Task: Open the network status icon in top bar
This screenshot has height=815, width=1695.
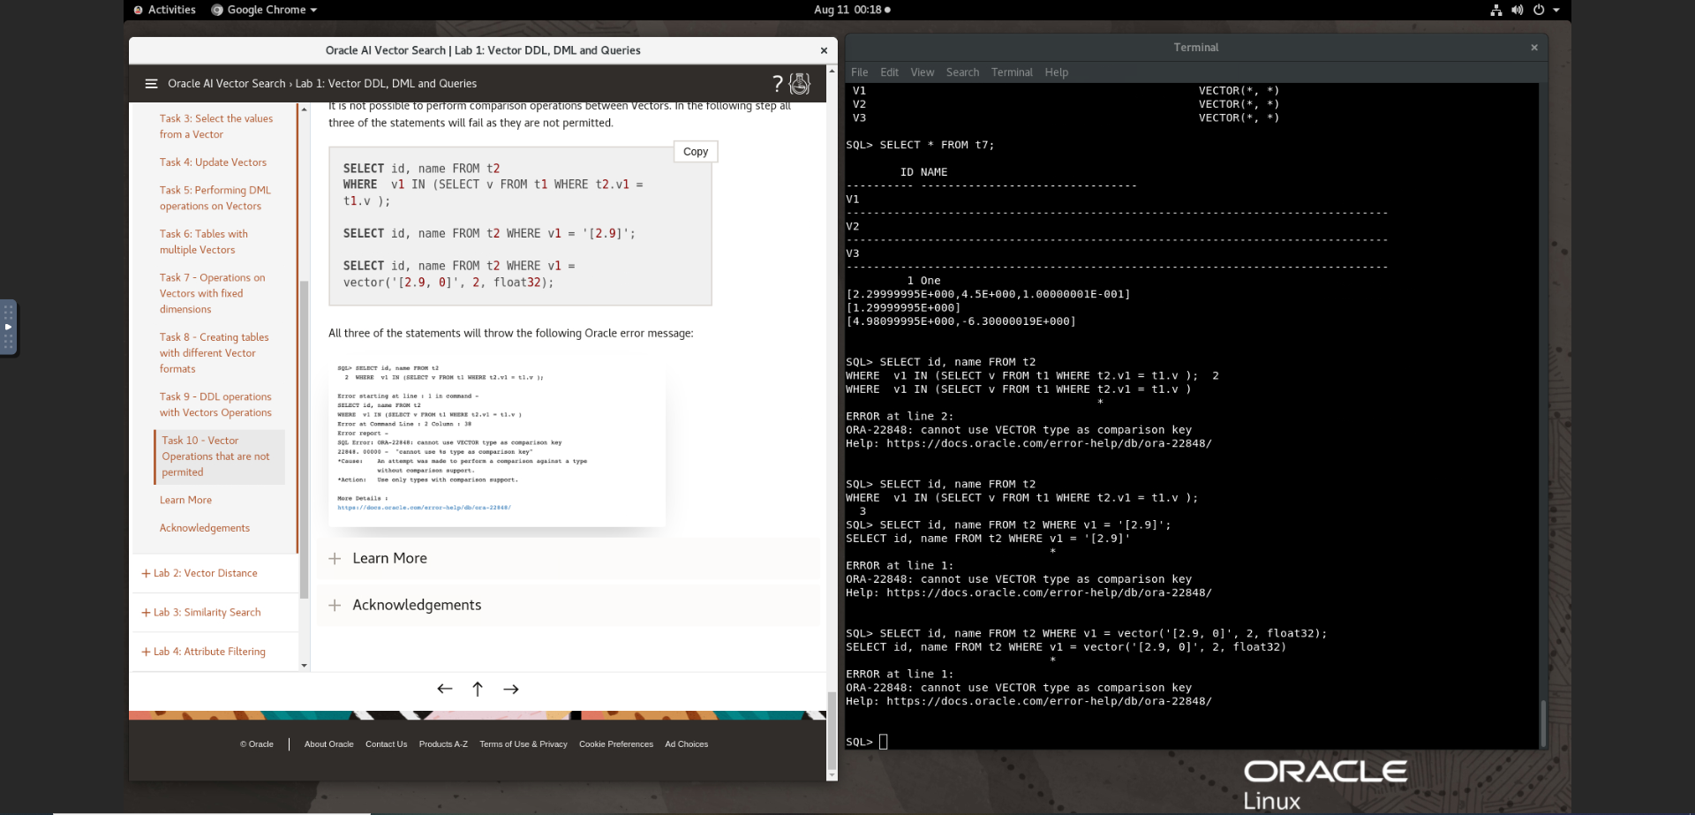Action: [x=1496, y=10]
